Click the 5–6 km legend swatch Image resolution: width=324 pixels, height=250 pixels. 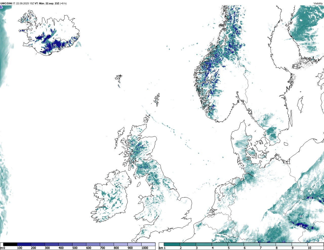pos(236,244)
